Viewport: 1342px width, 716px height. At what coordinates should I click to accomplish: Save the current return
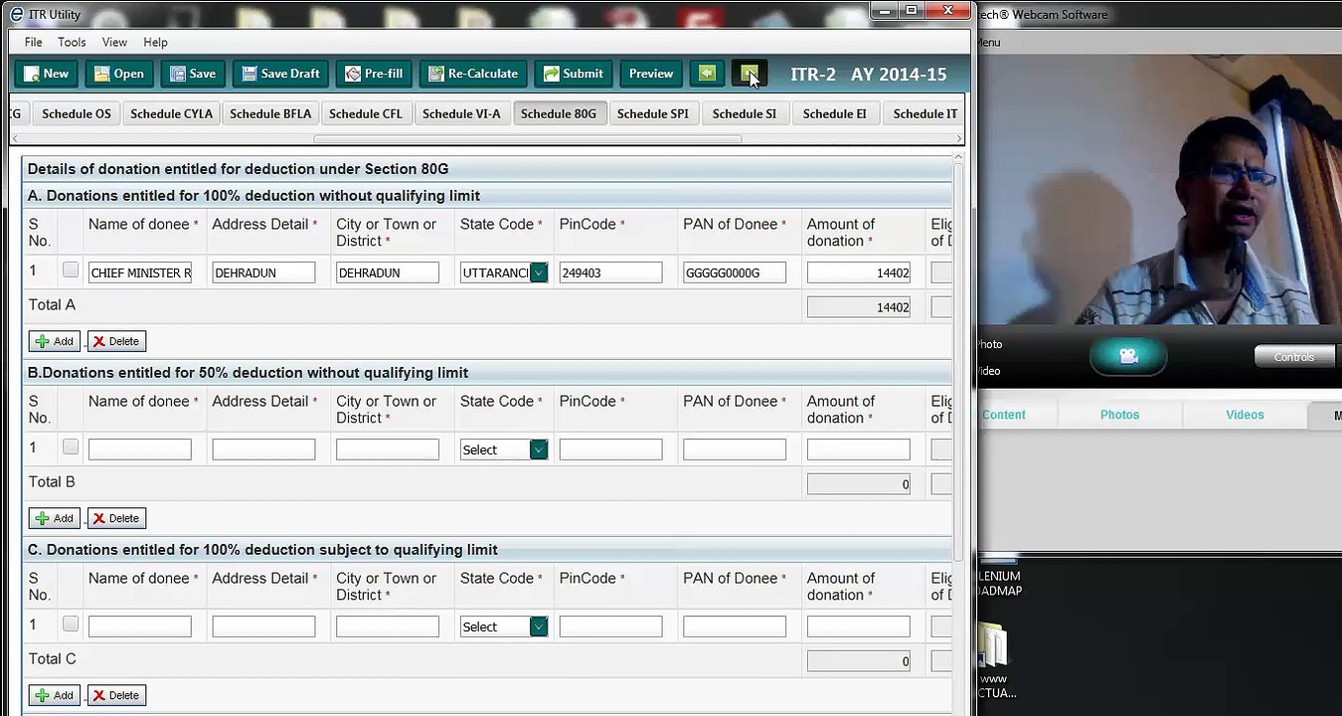(192, 74)
